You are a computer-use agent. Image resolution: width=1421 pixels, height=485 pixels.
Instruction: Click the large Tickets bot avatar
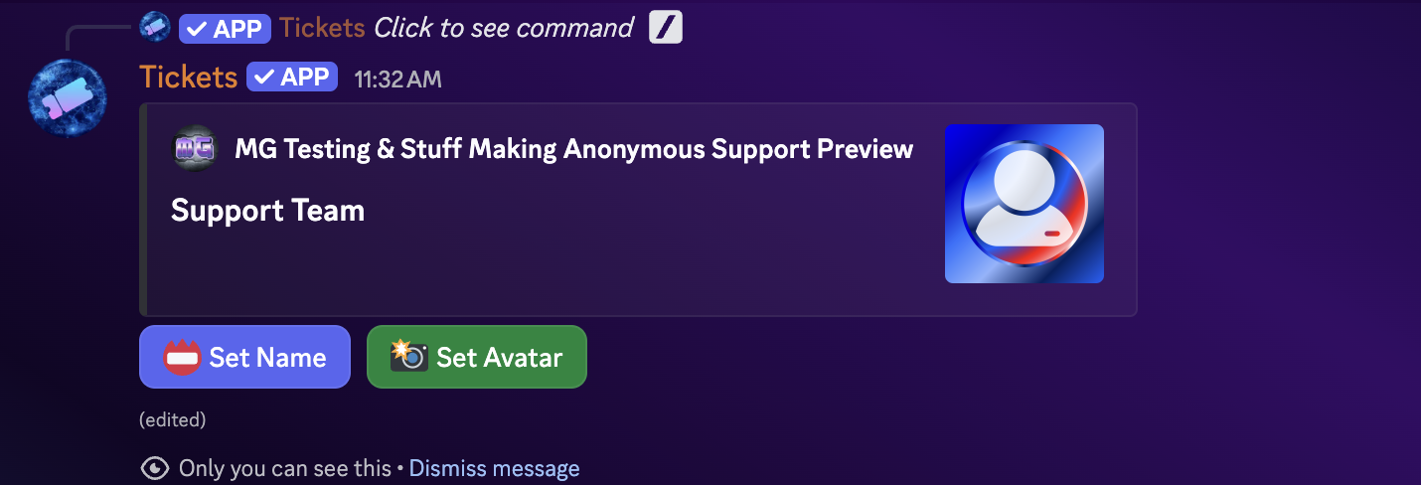(x=68, y=97)
